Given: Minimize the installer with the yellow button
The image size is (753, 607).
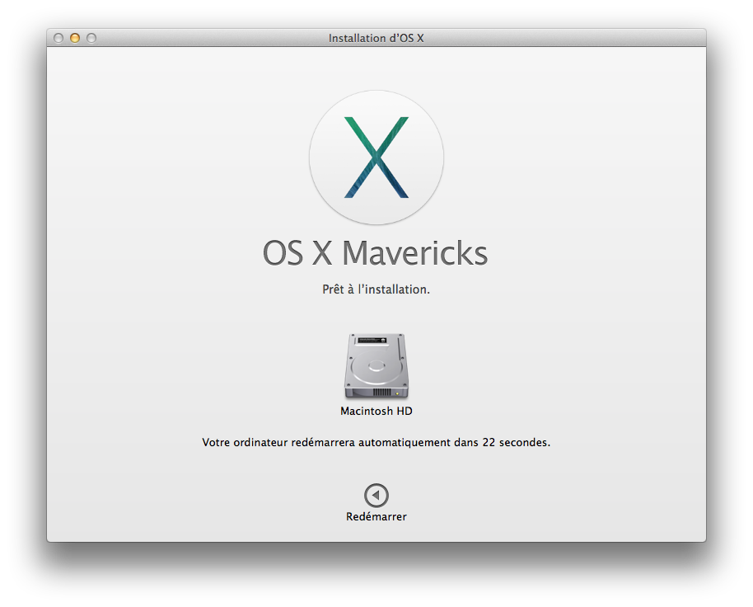Looking at the screenshot, I should pyautogui.click(x=75, y=38).
